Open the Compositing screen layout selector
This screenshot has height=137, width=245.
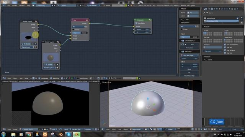pos(43,5)
